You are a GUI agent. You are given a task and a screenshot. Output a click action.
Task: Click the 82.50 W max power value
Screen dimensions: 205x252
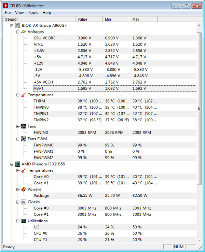click(x=140, y=196)
